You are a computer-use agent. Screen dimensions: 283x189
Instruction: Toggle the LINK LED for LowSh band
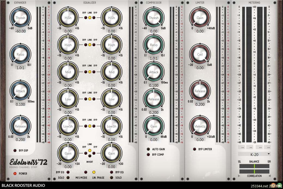[90, 126]
